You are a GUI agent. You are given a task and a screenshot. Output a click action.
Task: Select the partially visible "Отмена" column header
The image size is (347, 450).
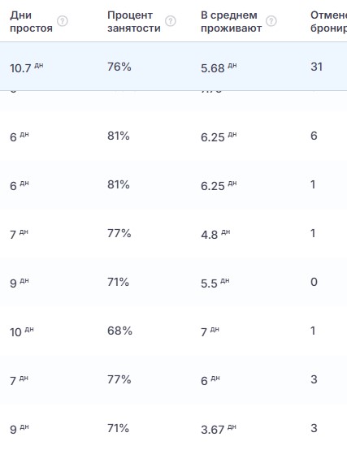pyautogui.click(x=328, y=21)
